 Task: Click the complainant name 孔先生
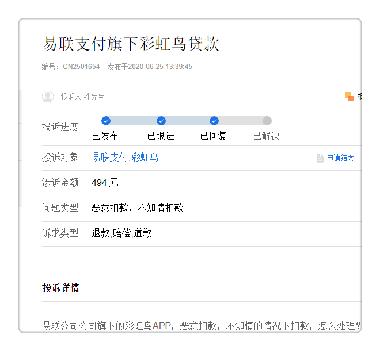94,97
